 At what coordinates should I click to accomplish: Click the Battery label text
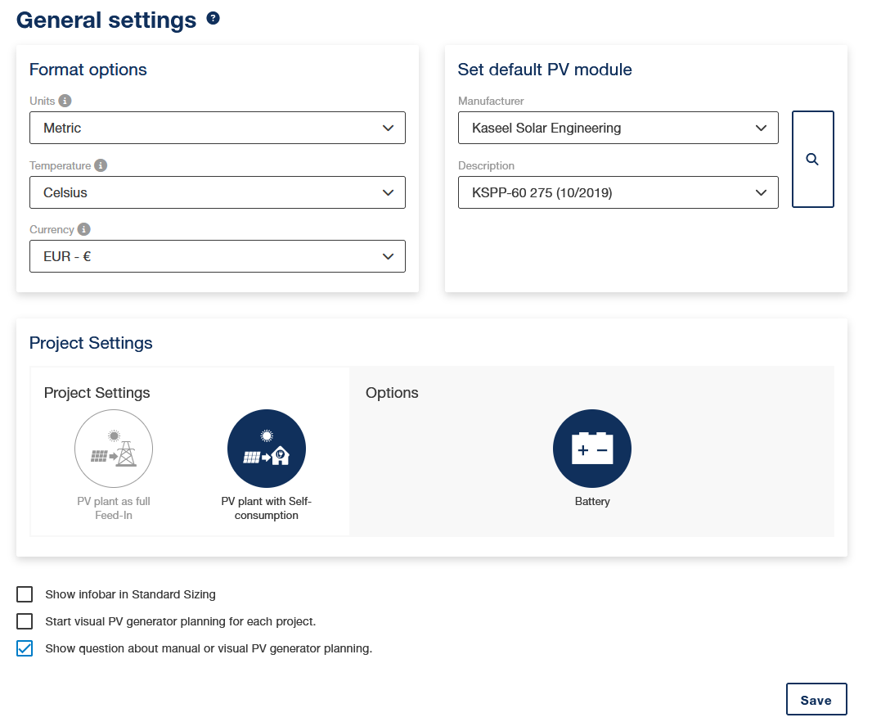click(592, 501)
